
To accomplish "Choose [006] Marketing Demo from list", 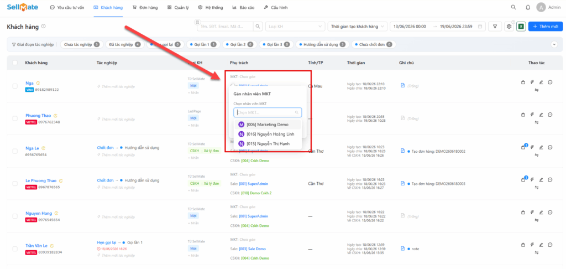I will coord(268,125).
